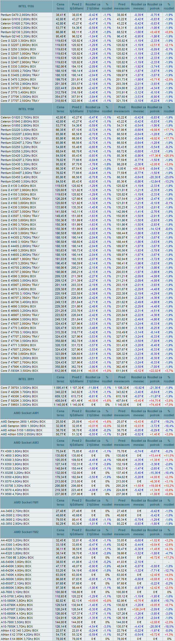Select the Celeron G1820 2.70GHz BOX row name
175x641 pixels.
click(20, 117)
